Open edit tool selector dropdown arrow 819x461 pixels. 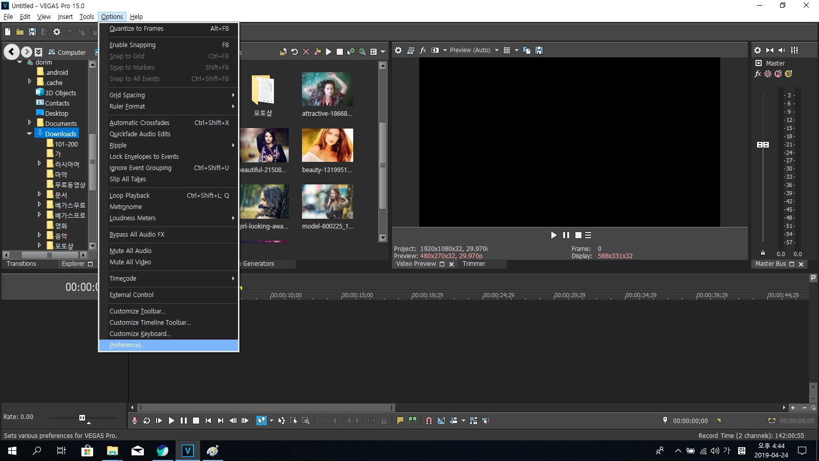271,421
